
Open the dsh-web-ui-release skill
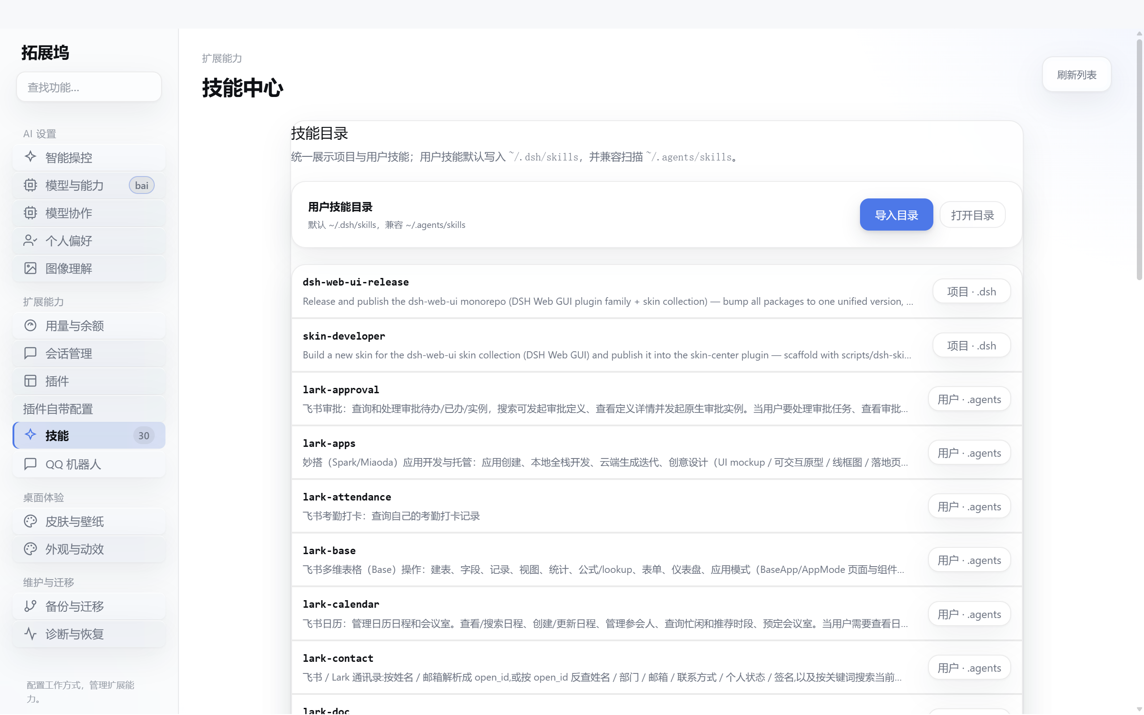[x=657, y=291]
